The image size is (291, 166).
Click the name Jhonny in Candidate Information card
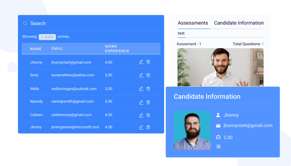click(231, 115)
